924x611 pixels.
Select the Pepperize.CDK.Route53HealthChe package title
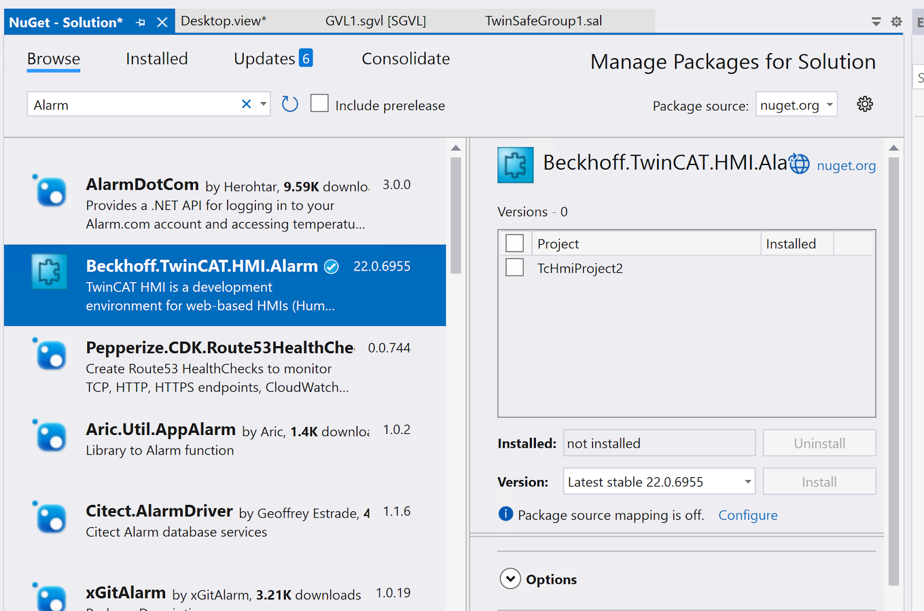point(220,347)
